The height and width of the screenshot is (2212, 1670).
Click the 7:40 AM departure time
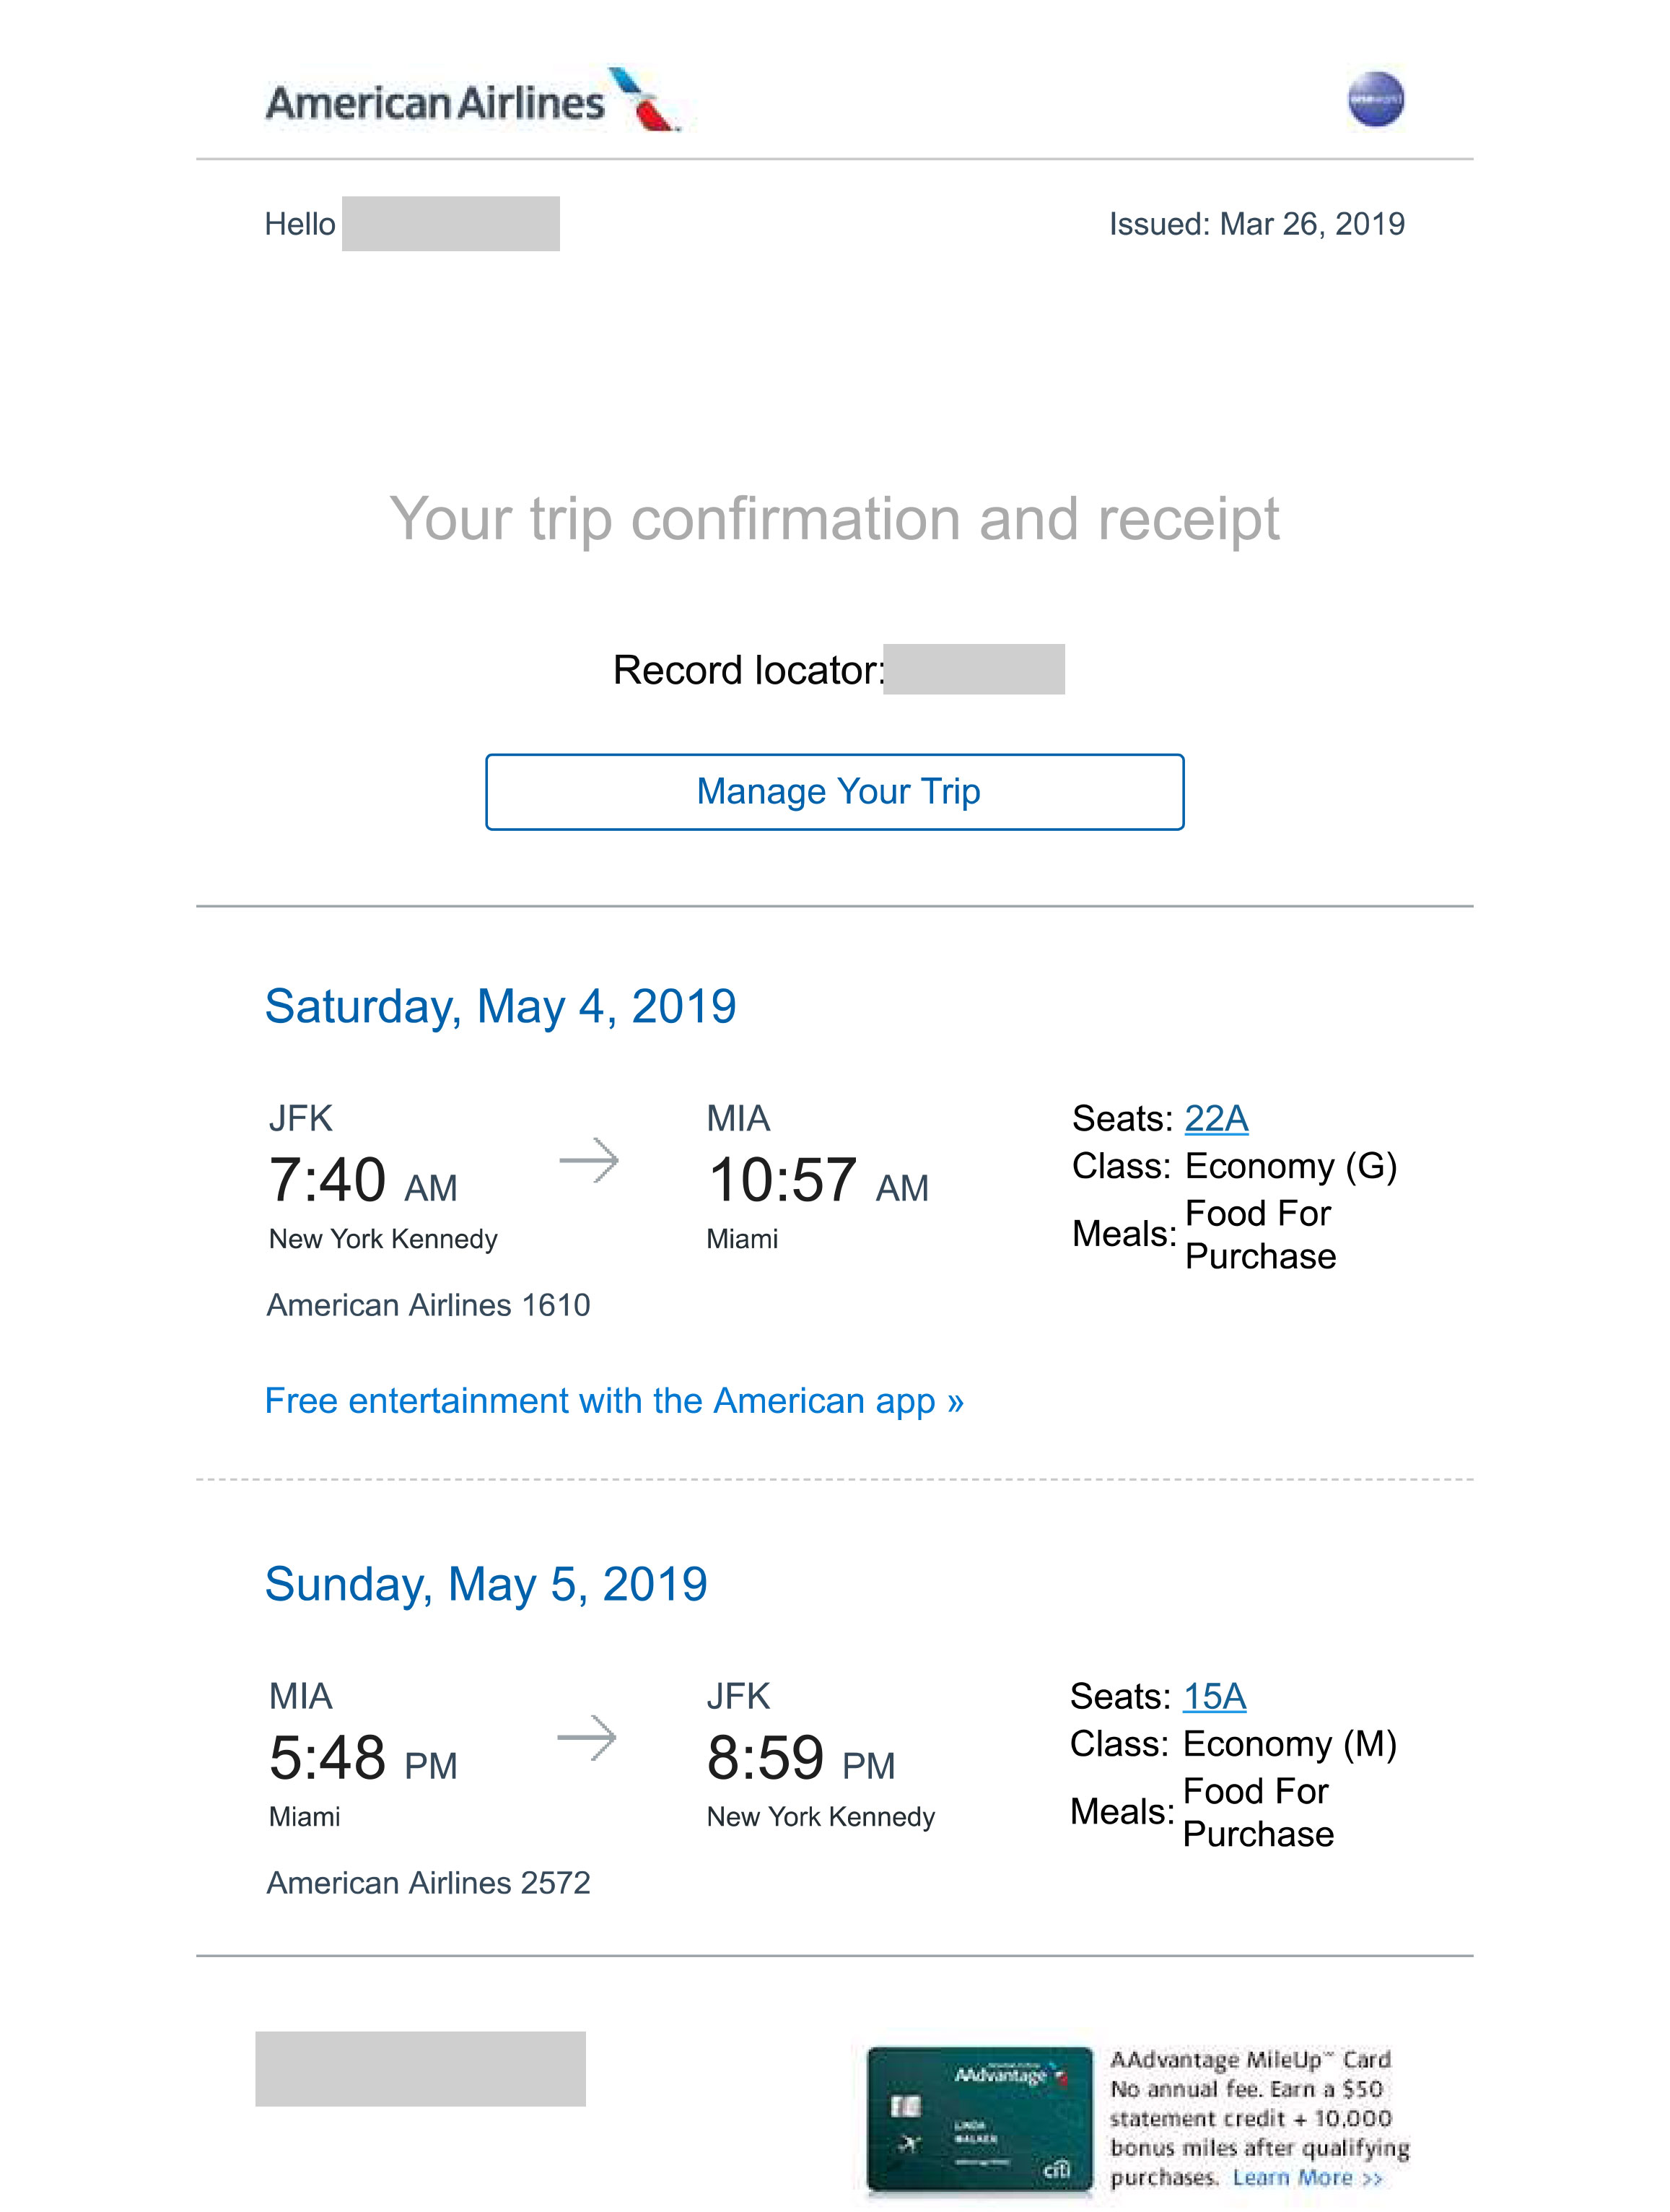click(363, 1181)
